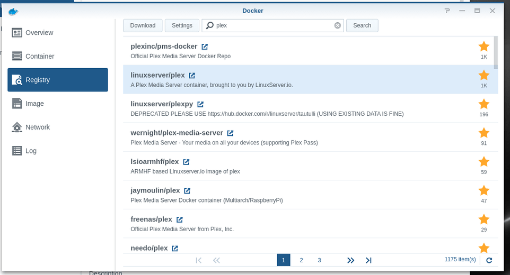This screenshot has height=275, width=510.
Task: Click the star icon for wernight/plex-media-server
Action: click(484, 133)
